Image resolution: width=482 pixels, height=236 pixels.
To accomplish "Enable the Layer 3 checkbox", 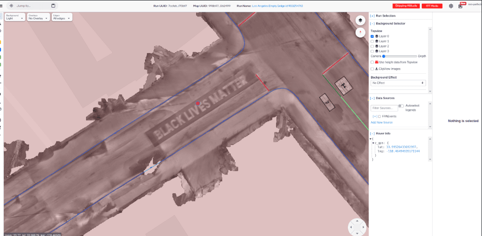I will pos(372,51).
